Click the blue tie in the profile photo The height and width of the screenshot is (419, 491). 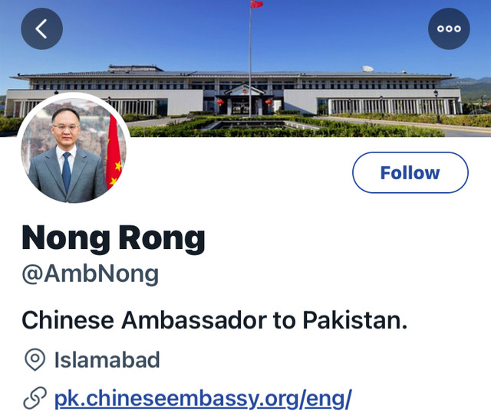[67, 172]
